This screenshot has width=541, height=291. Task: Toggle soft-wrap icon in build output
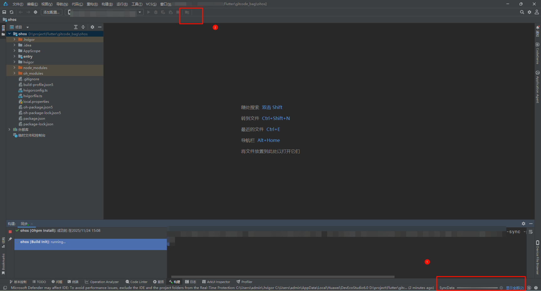[531, 232]
